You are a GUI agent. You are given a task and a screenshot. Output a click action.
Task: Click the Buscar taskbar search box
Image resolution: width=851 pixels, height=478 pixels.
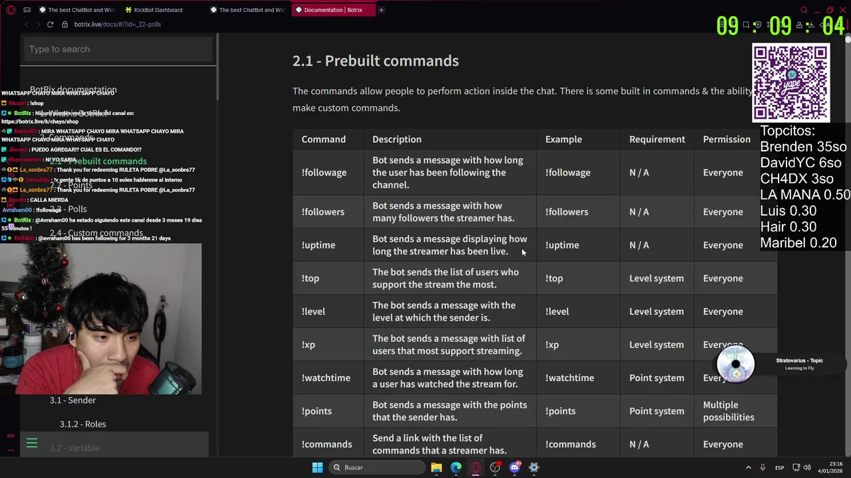(378, 467)
